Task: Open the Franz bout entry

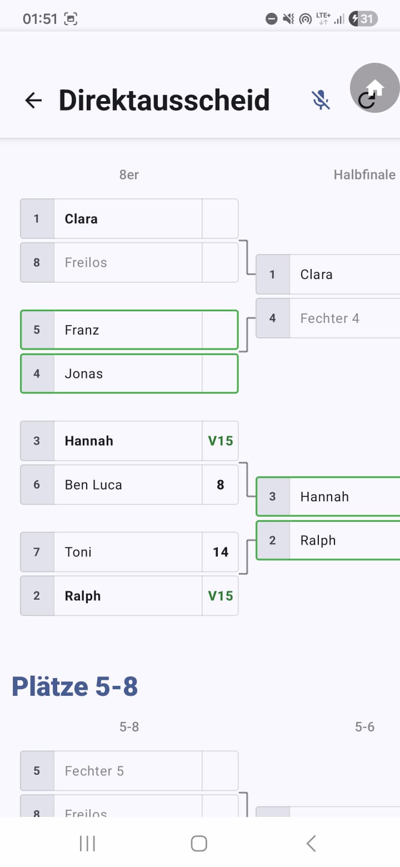Action: tap(129, 330)
